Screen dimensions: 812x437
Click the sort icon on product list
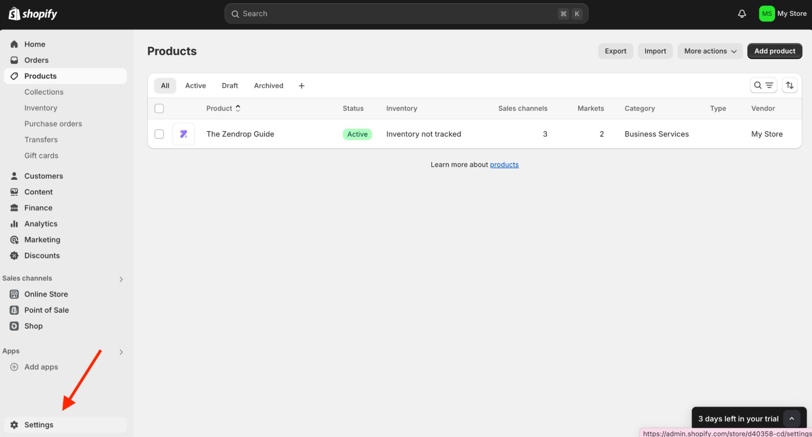(x=790, y=85)
